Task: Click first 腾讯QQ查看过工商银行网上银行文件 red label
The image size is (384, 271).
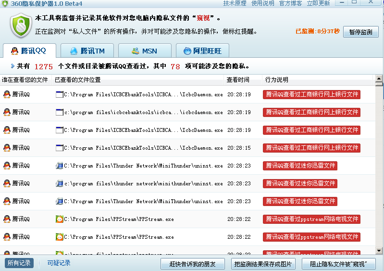Action: tap(311, 94)
